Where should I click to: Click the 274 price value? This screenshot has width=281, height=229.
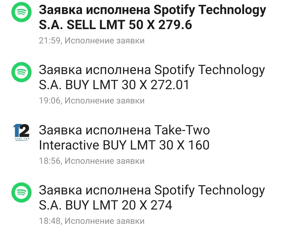tap(162, 205)
